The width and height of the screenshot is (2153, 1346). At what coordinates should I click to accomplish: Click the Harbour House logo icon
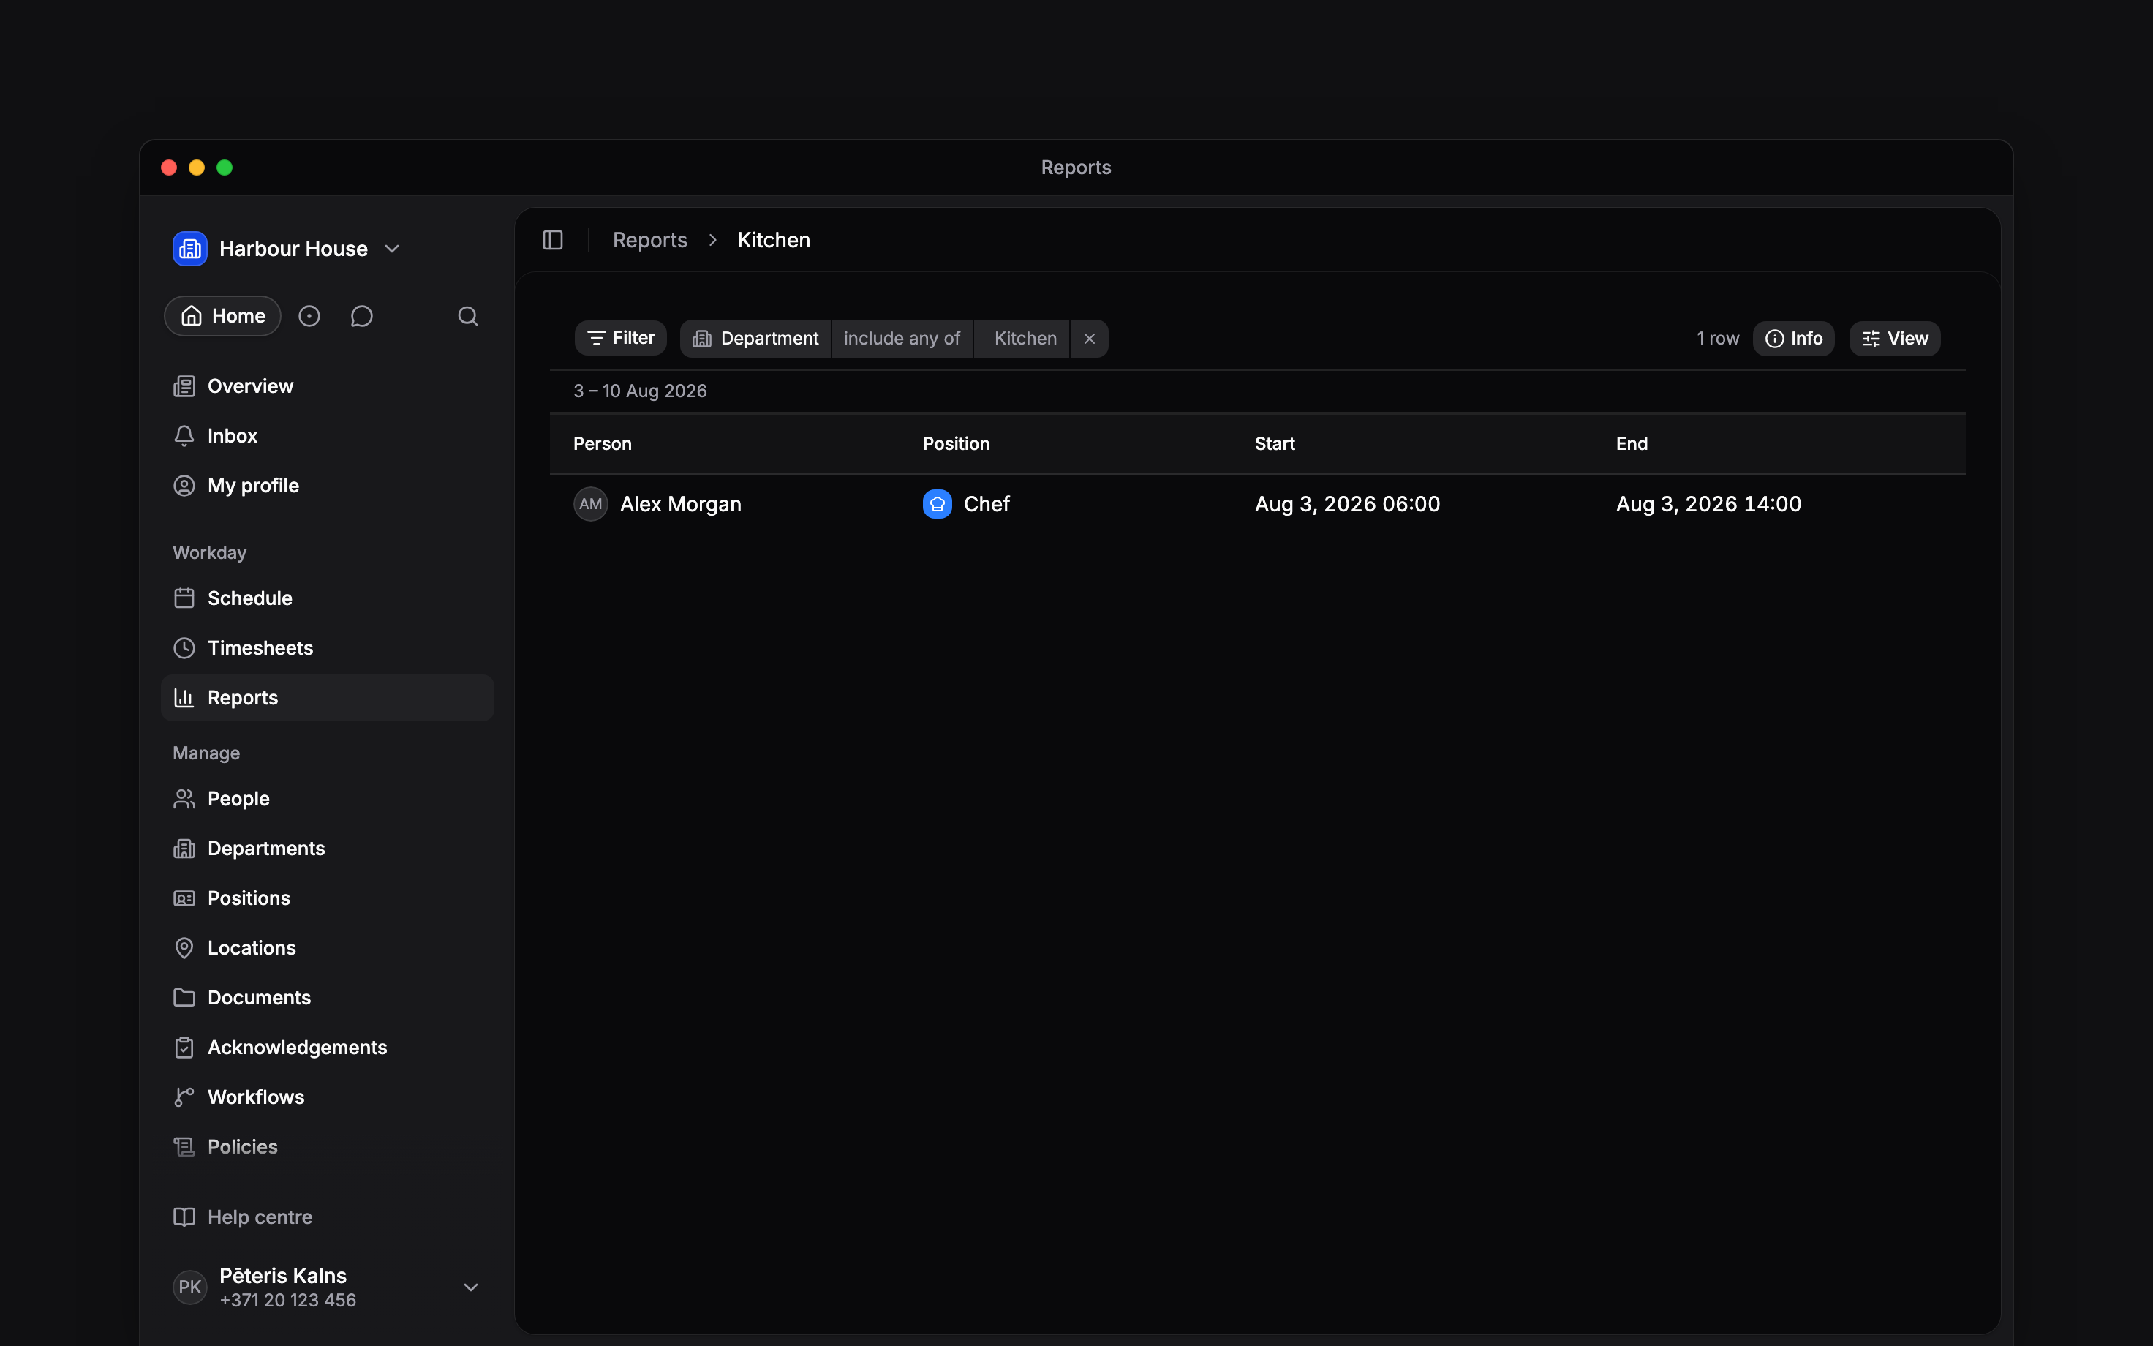[x=189, y=249]
